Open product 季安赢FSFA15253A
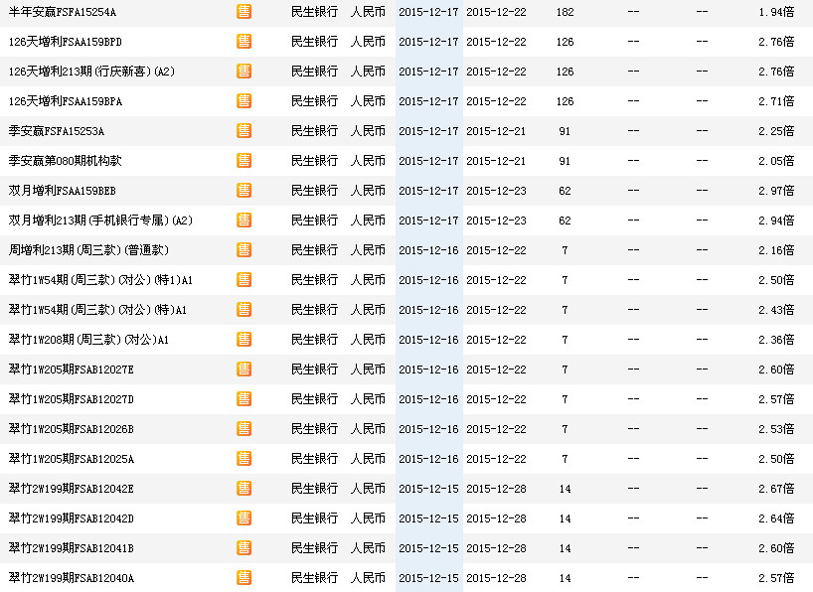 click(57, 131)
